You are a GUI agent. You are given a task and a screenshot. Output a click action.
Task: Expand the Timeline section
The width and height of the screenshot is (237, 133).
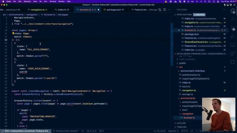pyautogui.click(x=181, y=127)
